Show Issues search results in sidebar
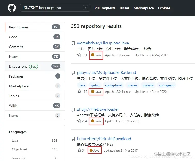Image resolution: width=195 pixels, height=161 pixels. pos(35,57)
